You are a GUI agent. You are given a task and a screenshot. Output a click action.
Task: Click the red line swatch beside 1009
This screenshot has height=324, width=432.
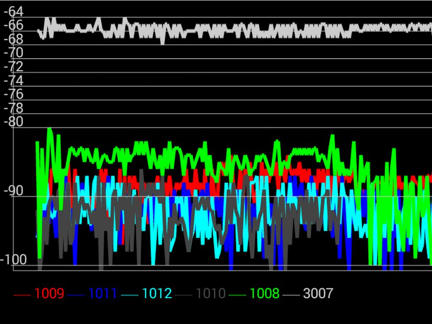[x=22, y=295]
